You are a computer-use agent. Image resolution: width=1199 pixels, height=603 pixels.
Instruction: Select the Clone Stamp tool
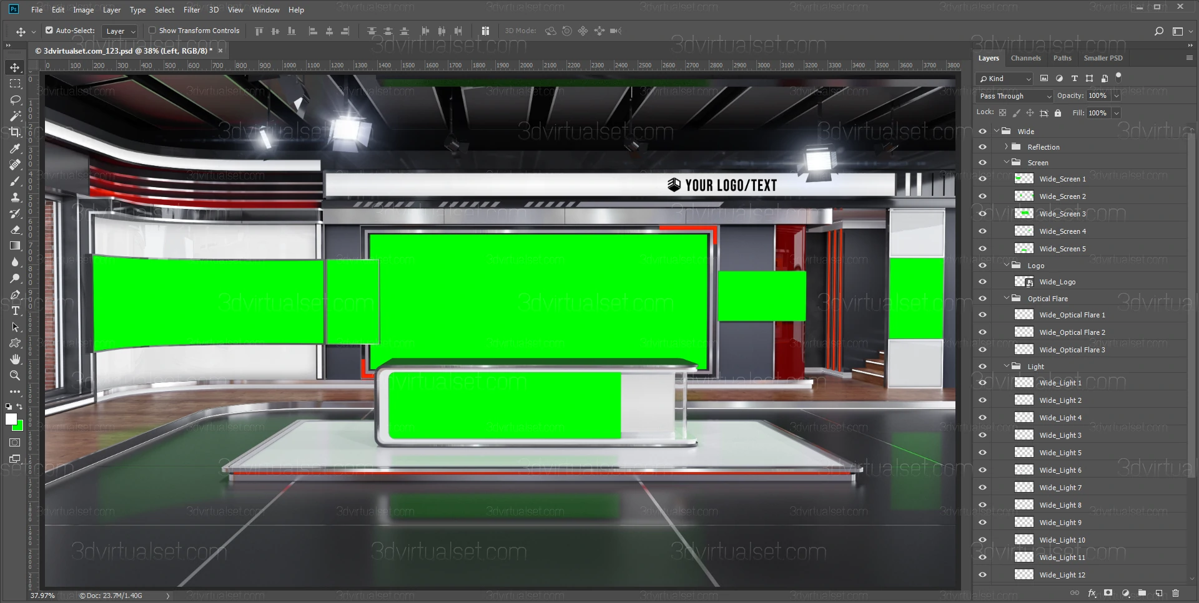click(x=15, y=197)
